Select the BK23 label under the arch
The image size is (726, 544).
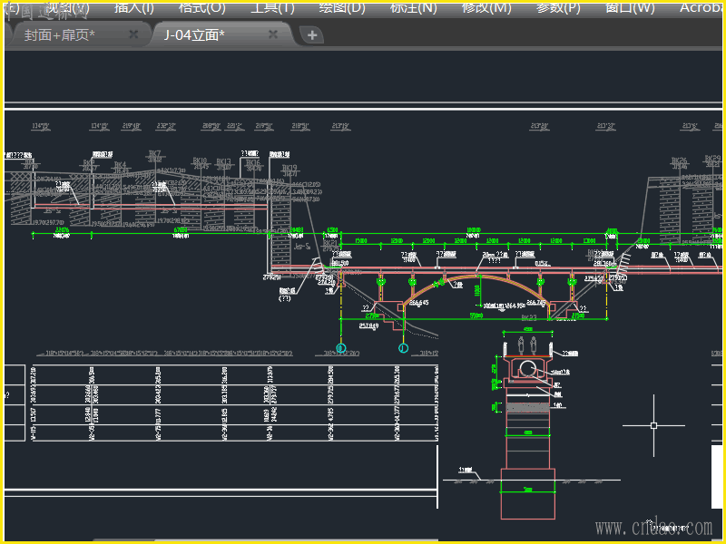click(529, 318)
